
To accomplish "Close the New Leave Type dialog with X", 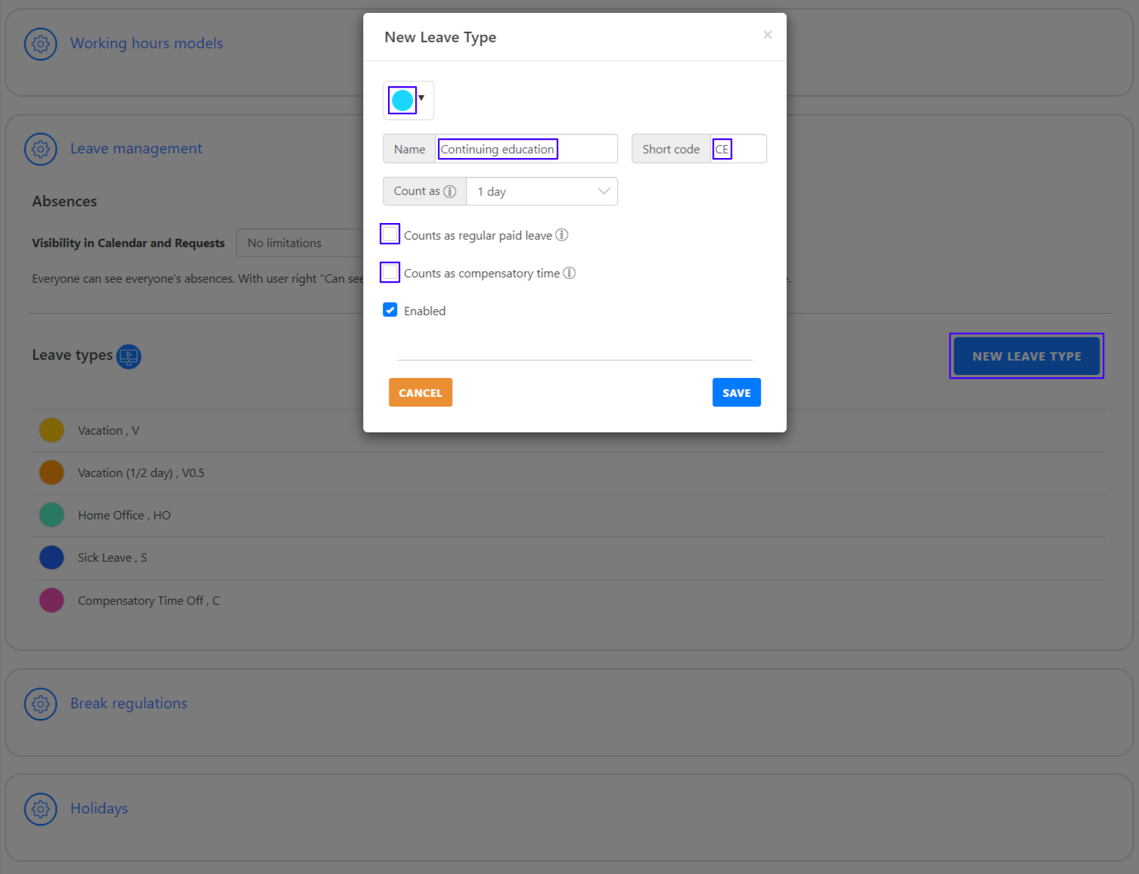I will (x=768, y=35).
